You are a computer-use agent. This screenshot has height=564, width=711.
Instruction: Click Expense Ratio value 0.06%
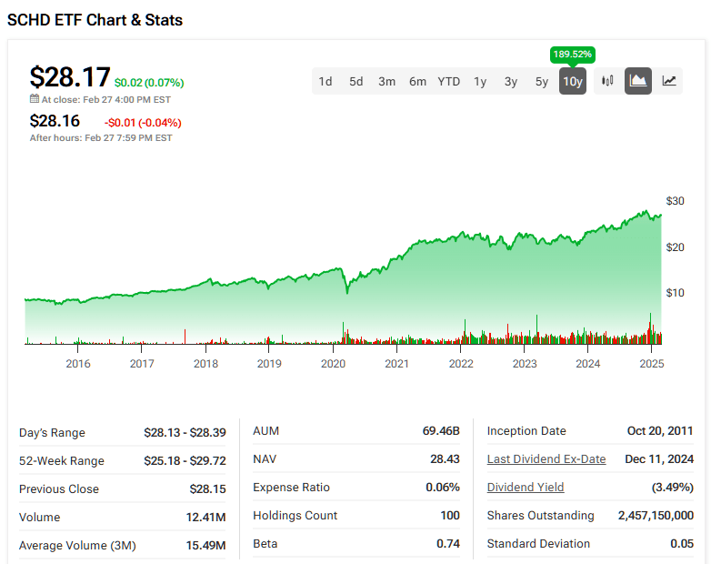[x=443, y=487]
